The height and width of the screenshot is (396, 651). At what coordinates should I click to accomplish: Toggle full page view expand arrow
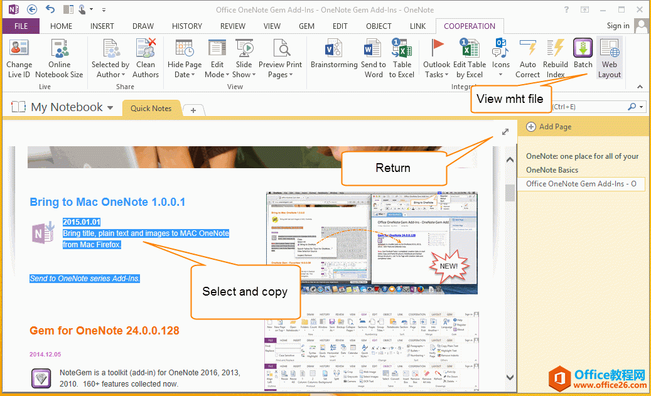tap(505, 132)
